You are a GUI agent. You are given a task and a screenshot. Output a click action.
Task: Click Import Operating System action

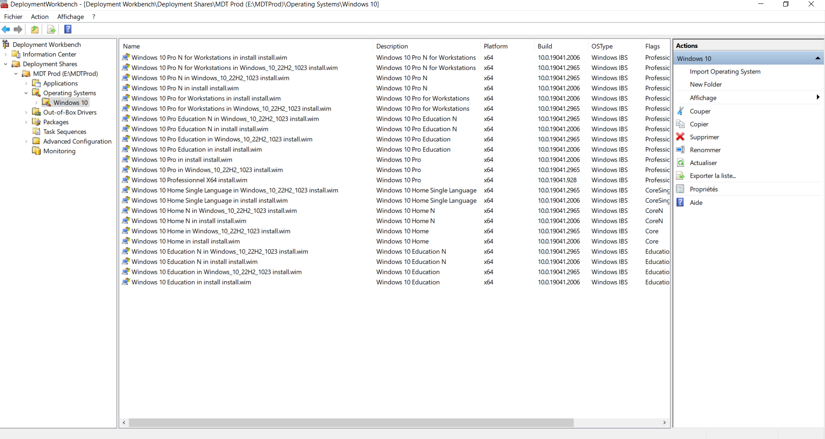(725, 71)
